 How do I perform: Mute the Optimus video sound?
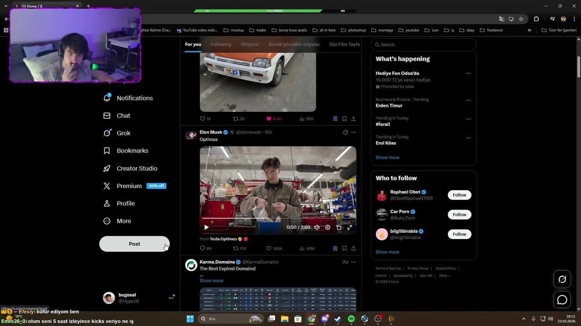317,227
